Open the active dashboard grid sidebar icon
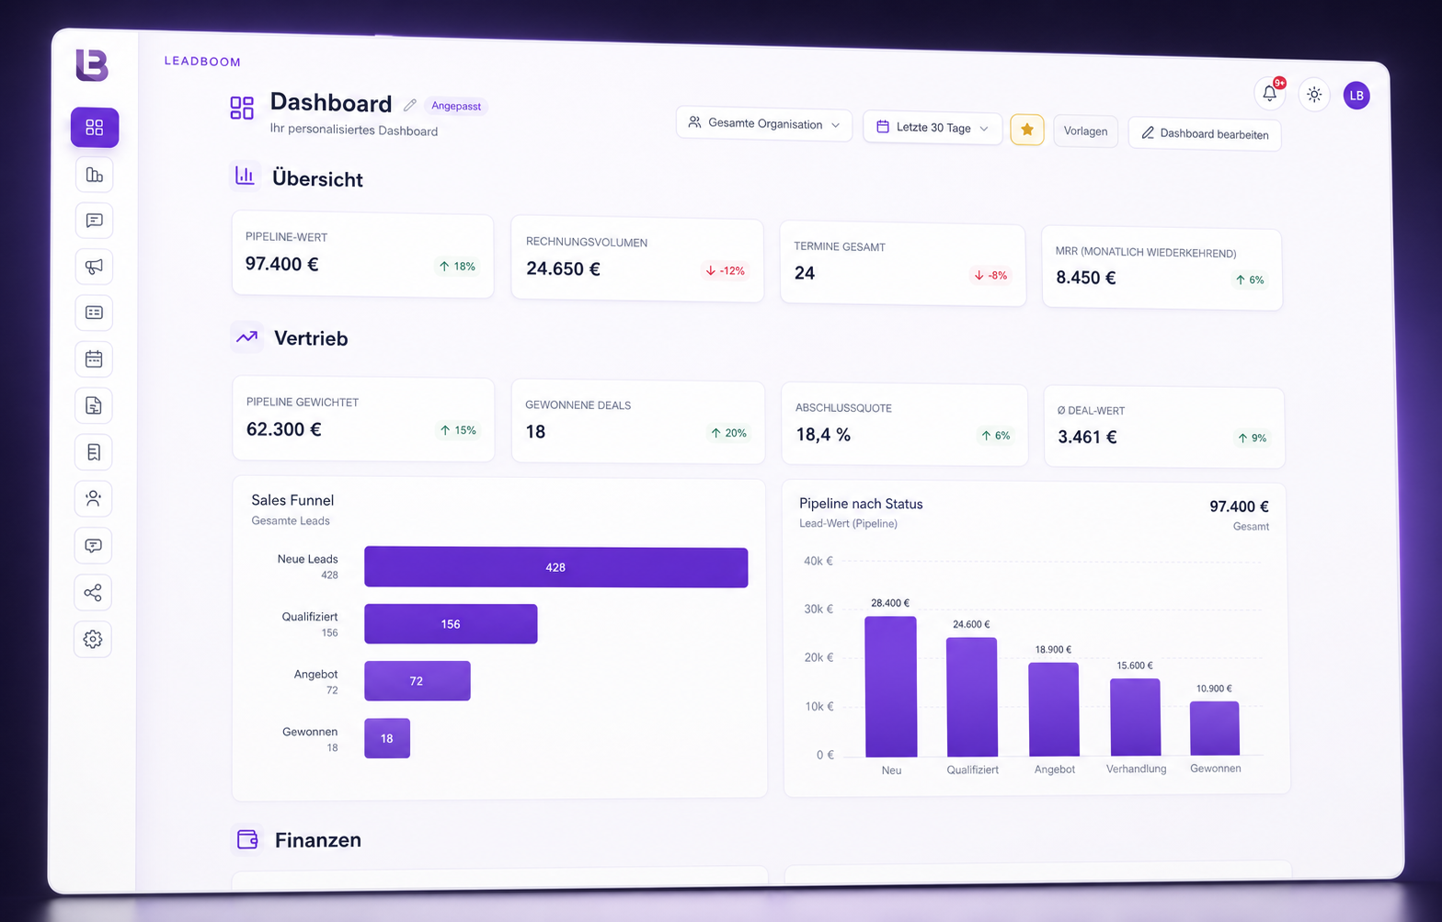 pos(95,127)
